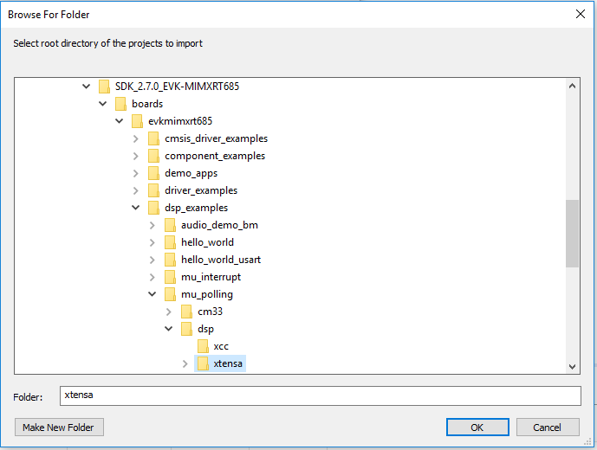Expand the mu_interrupt folder node
Screen dimensions: 597x450
point(152,277)
